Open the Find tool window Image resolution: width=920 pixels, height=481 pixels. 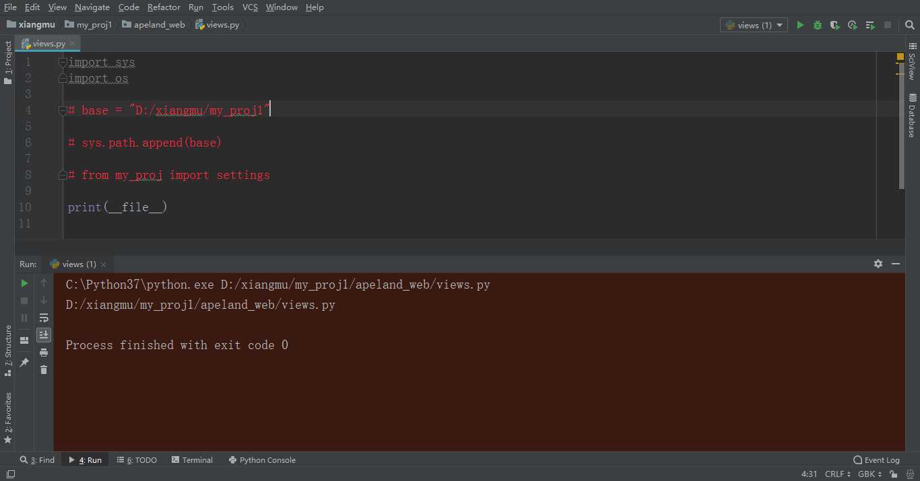click(x=37, y=460)
